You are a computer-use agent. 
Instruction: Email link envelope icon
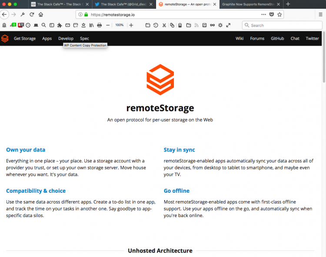(x=67, y=25)
